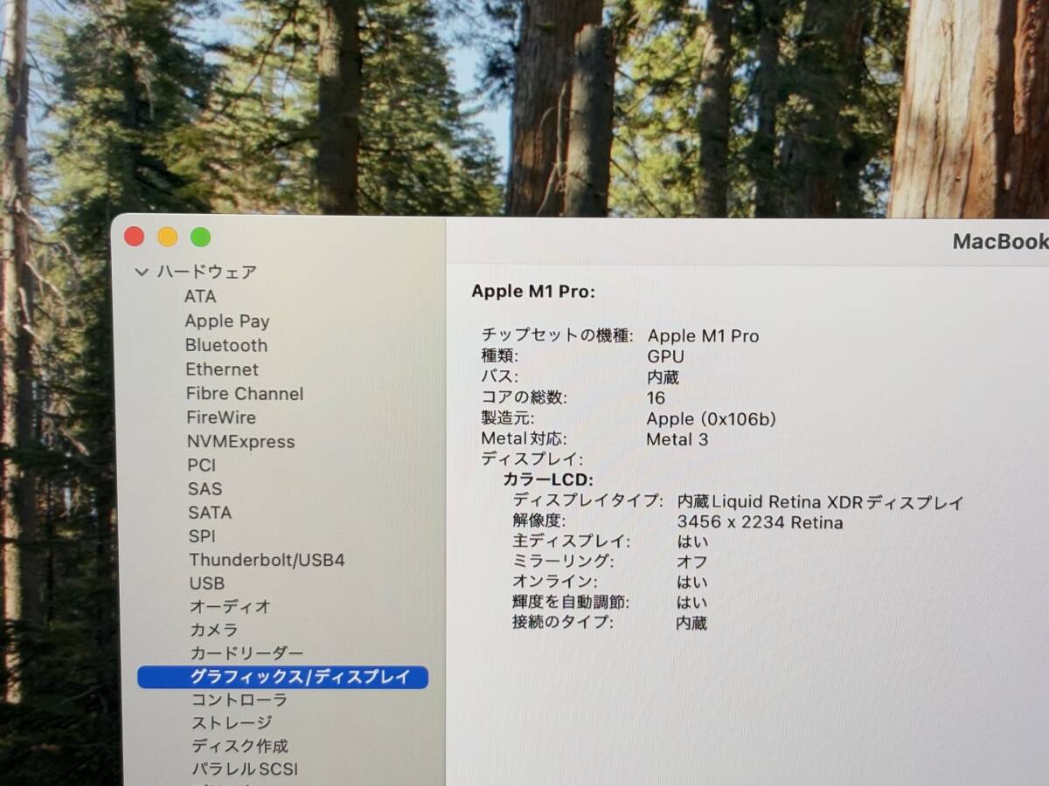This screenshot has width=1049, height=786.
Task: Open the SATA entry
Action: pyautogui.click(x=210, y=512)
